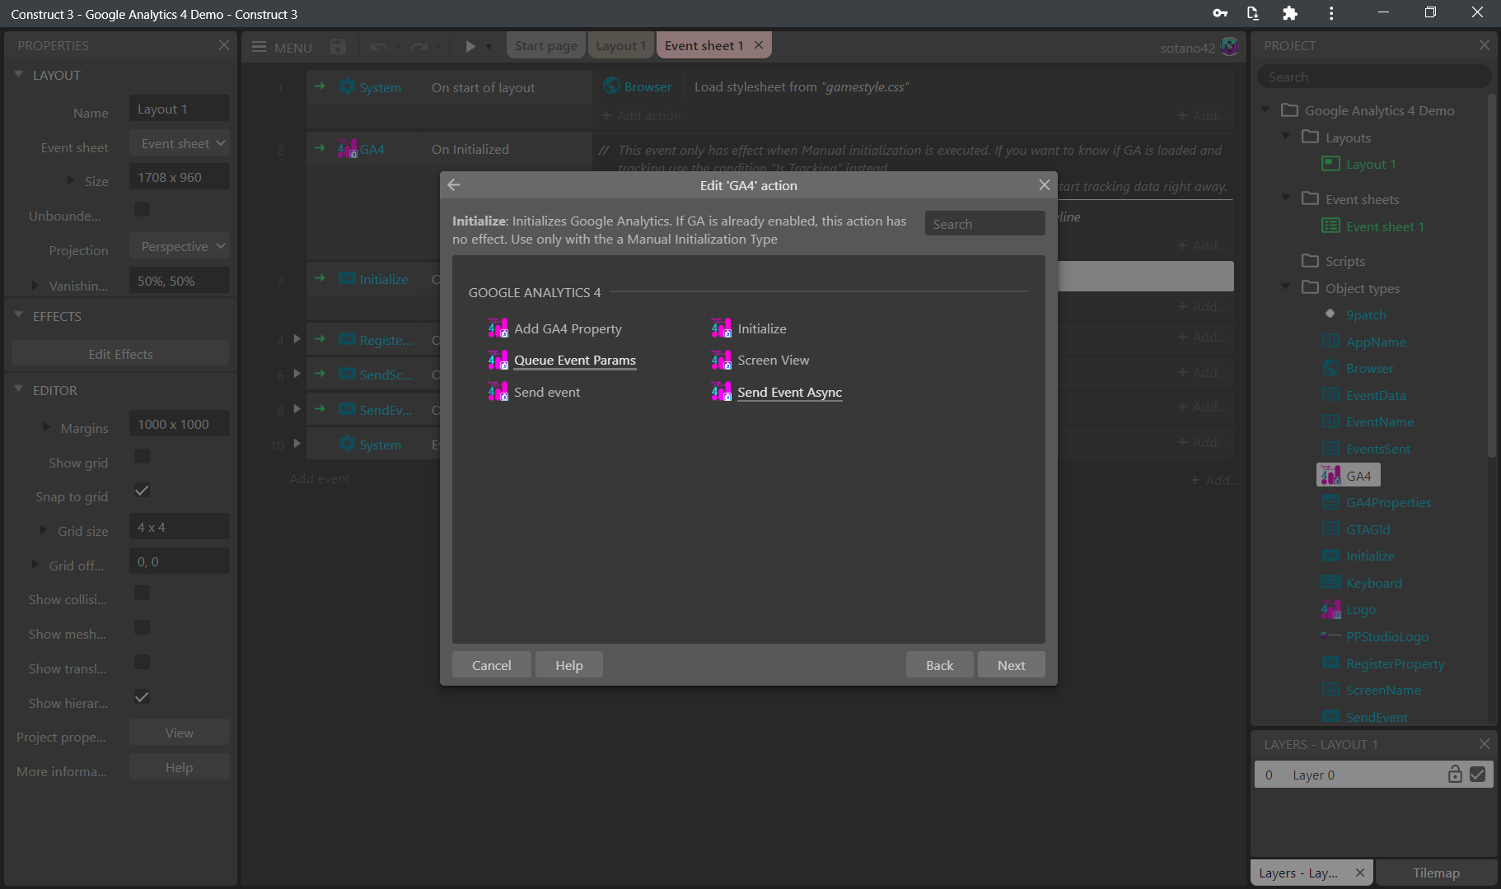Click the Next button in dialog
The height and width of the screenshot is (889, 1501).
(1011, 665)
